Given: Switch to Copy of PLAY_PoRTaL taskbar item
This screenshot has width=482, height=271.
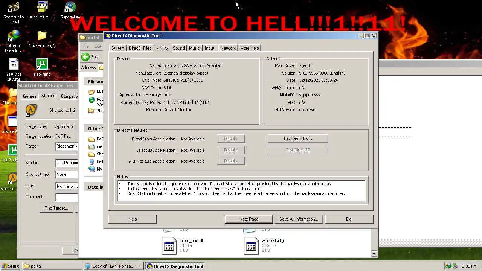Looking at the screenshot, I should [114, 266].
